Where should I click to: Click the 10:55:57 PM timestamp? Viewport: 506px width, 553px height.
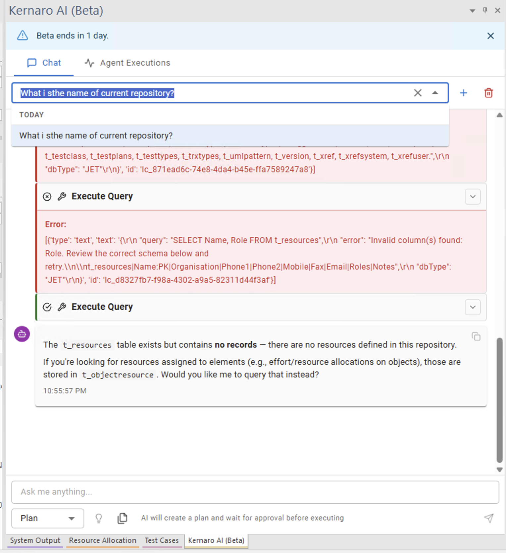point(65,391)
